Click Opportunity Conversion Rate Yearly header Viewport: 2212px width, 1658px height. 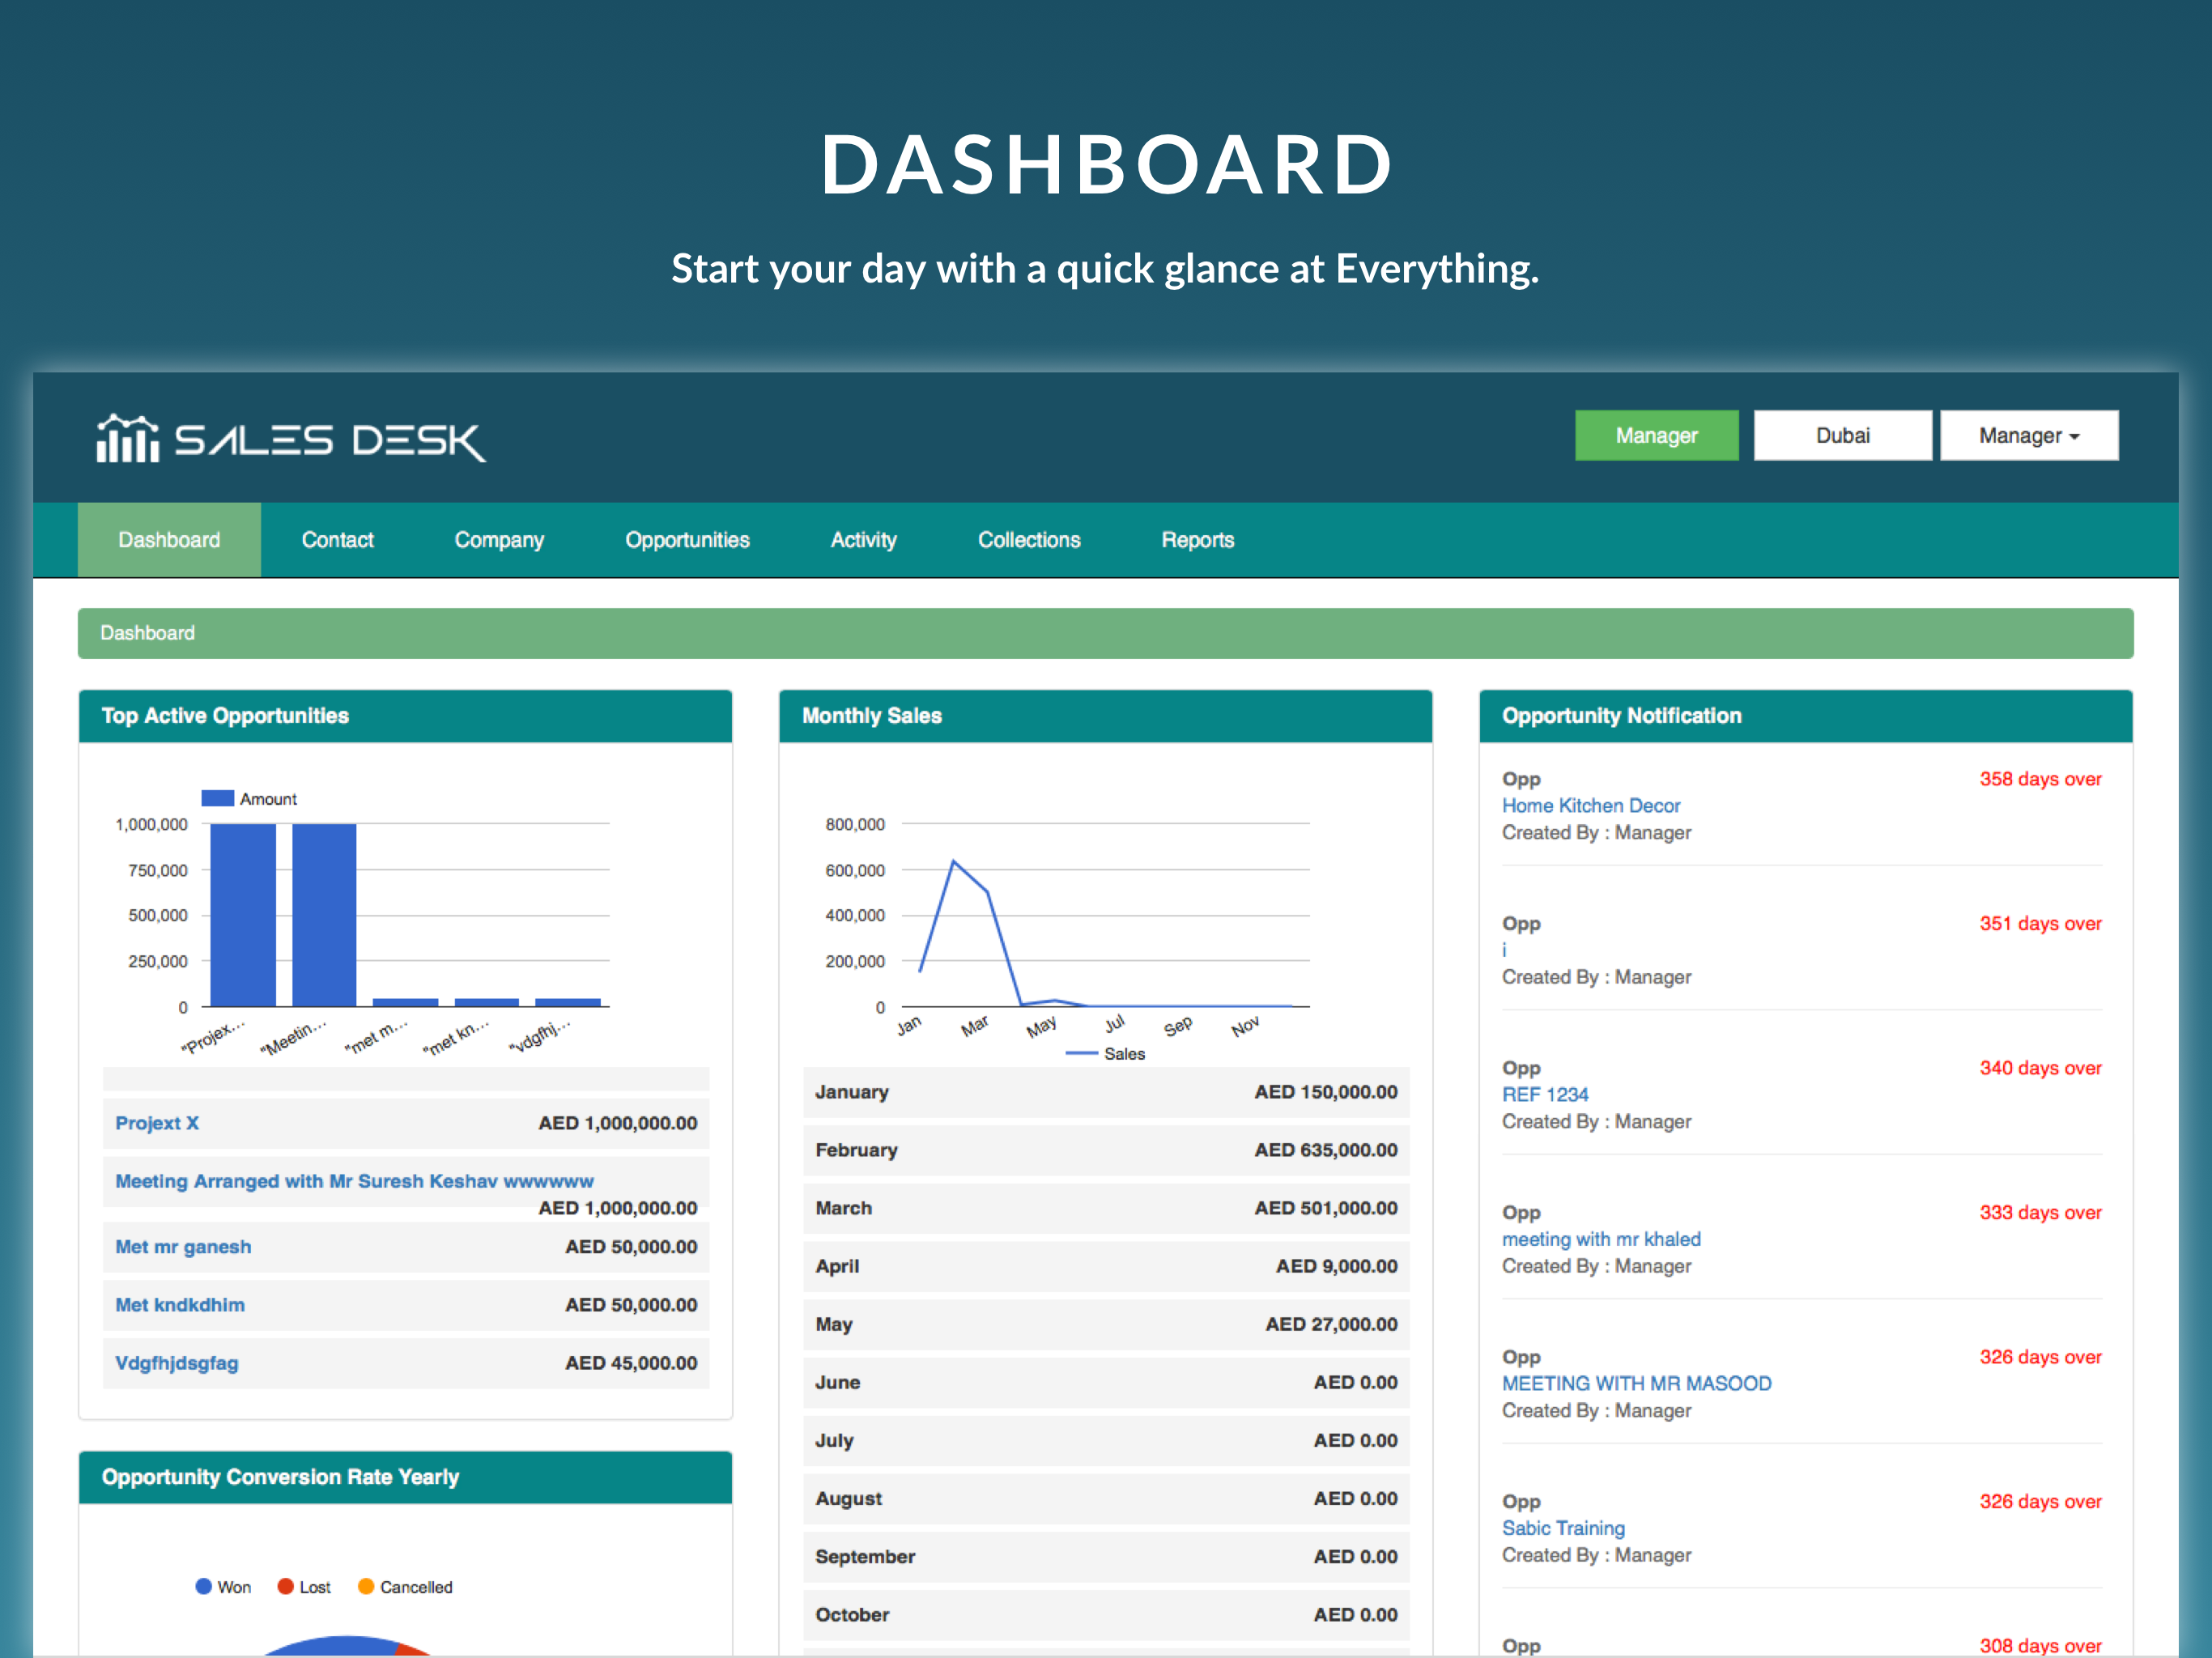click(405, 1477)
